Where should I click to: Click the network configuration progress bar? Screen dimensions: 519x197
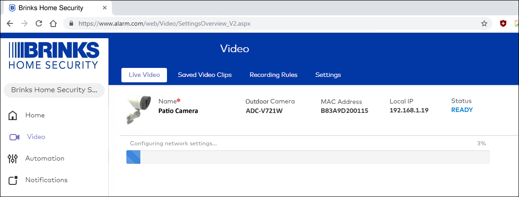coord(308,157)
